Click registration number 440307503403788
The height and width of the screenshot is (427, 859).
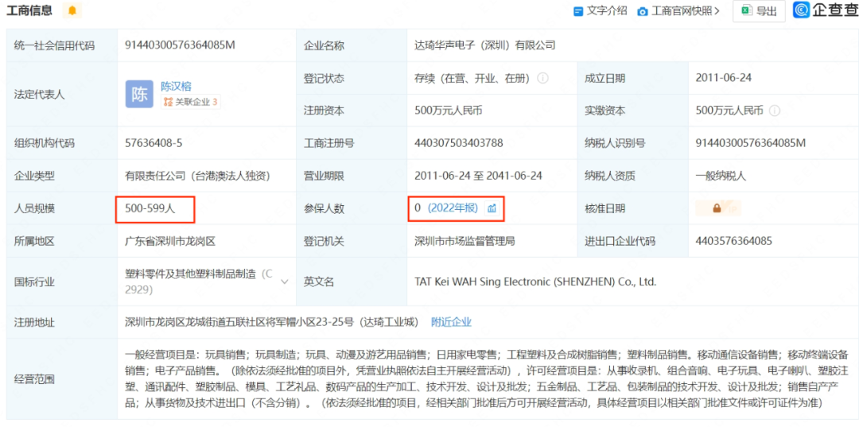459,143
